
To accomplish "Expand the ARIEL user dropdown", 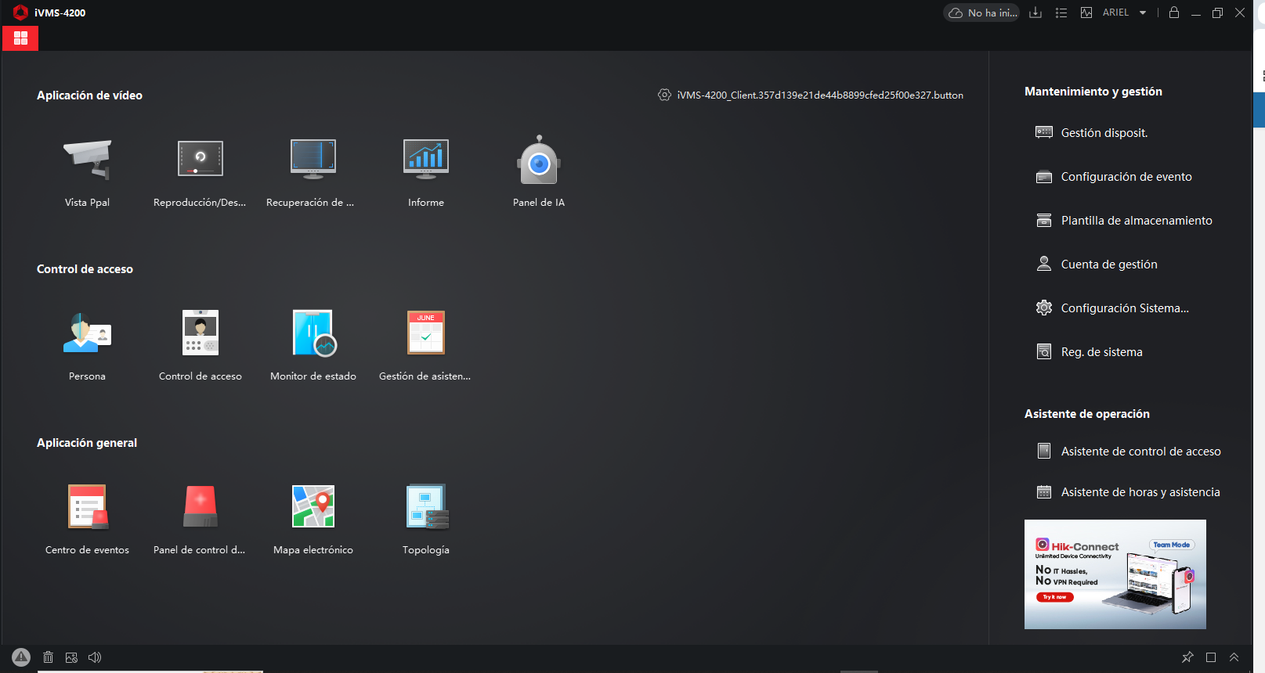I will [1143, 13].
